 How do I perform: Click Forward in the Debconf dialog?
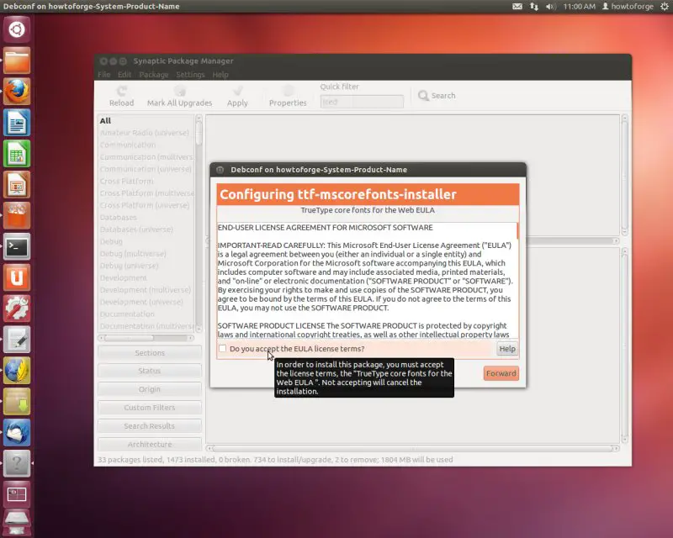[x=501, y=373]
